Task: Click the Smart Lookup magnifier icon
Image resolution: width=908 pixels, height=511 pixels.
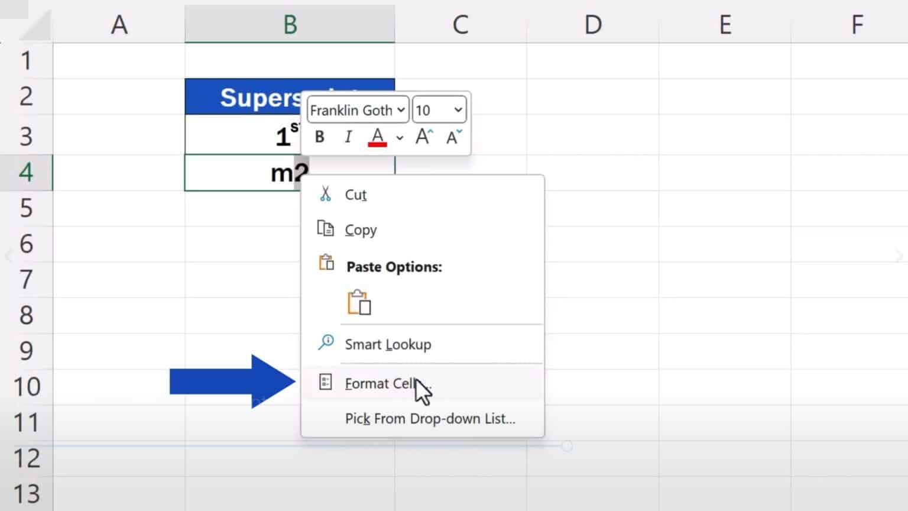Action: 325,342
